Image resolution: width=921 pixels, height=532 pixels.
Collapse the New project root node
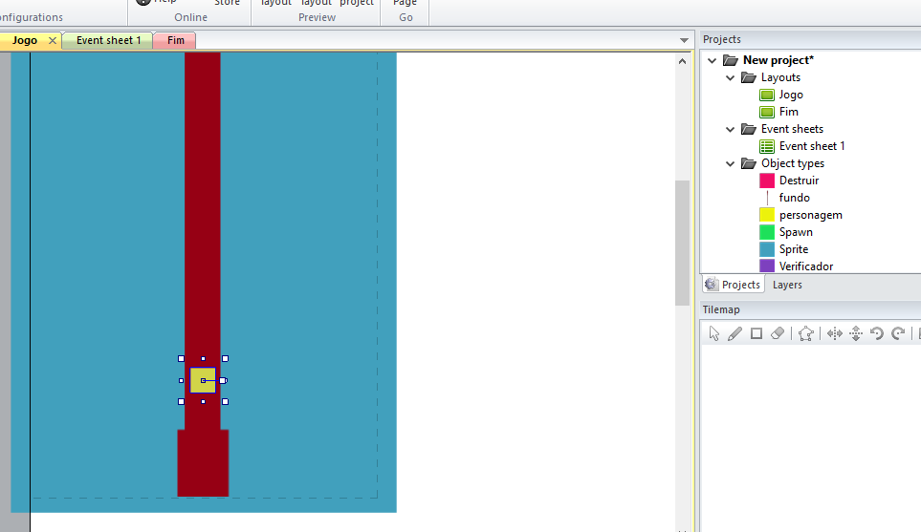(713, 60)
